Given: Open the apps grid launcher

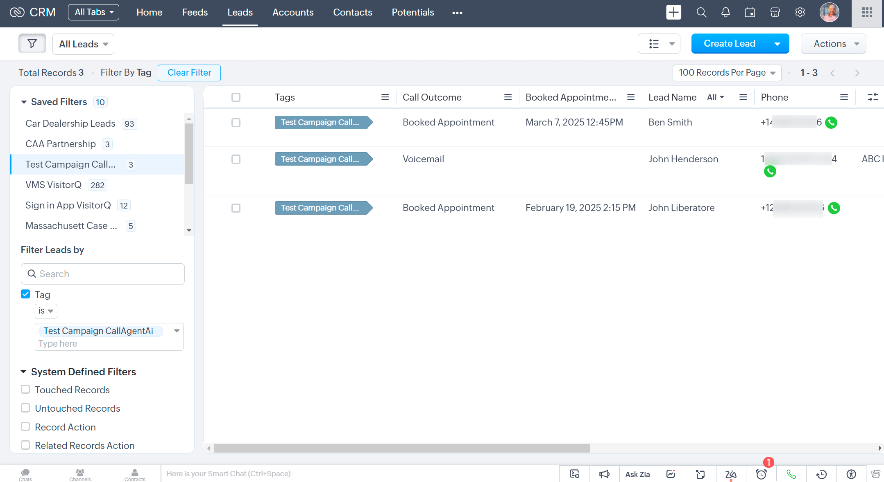Looking at the screenshot, I should coord(867,13).
